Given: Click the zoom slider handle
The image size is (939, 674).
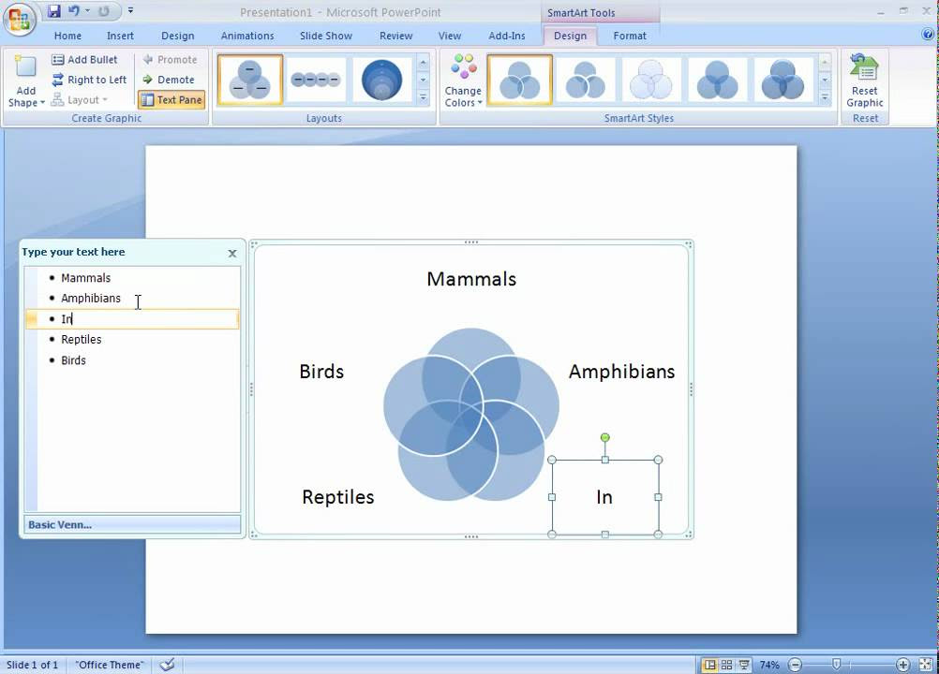Looking at the screenshot, I should tap(837, 665).
